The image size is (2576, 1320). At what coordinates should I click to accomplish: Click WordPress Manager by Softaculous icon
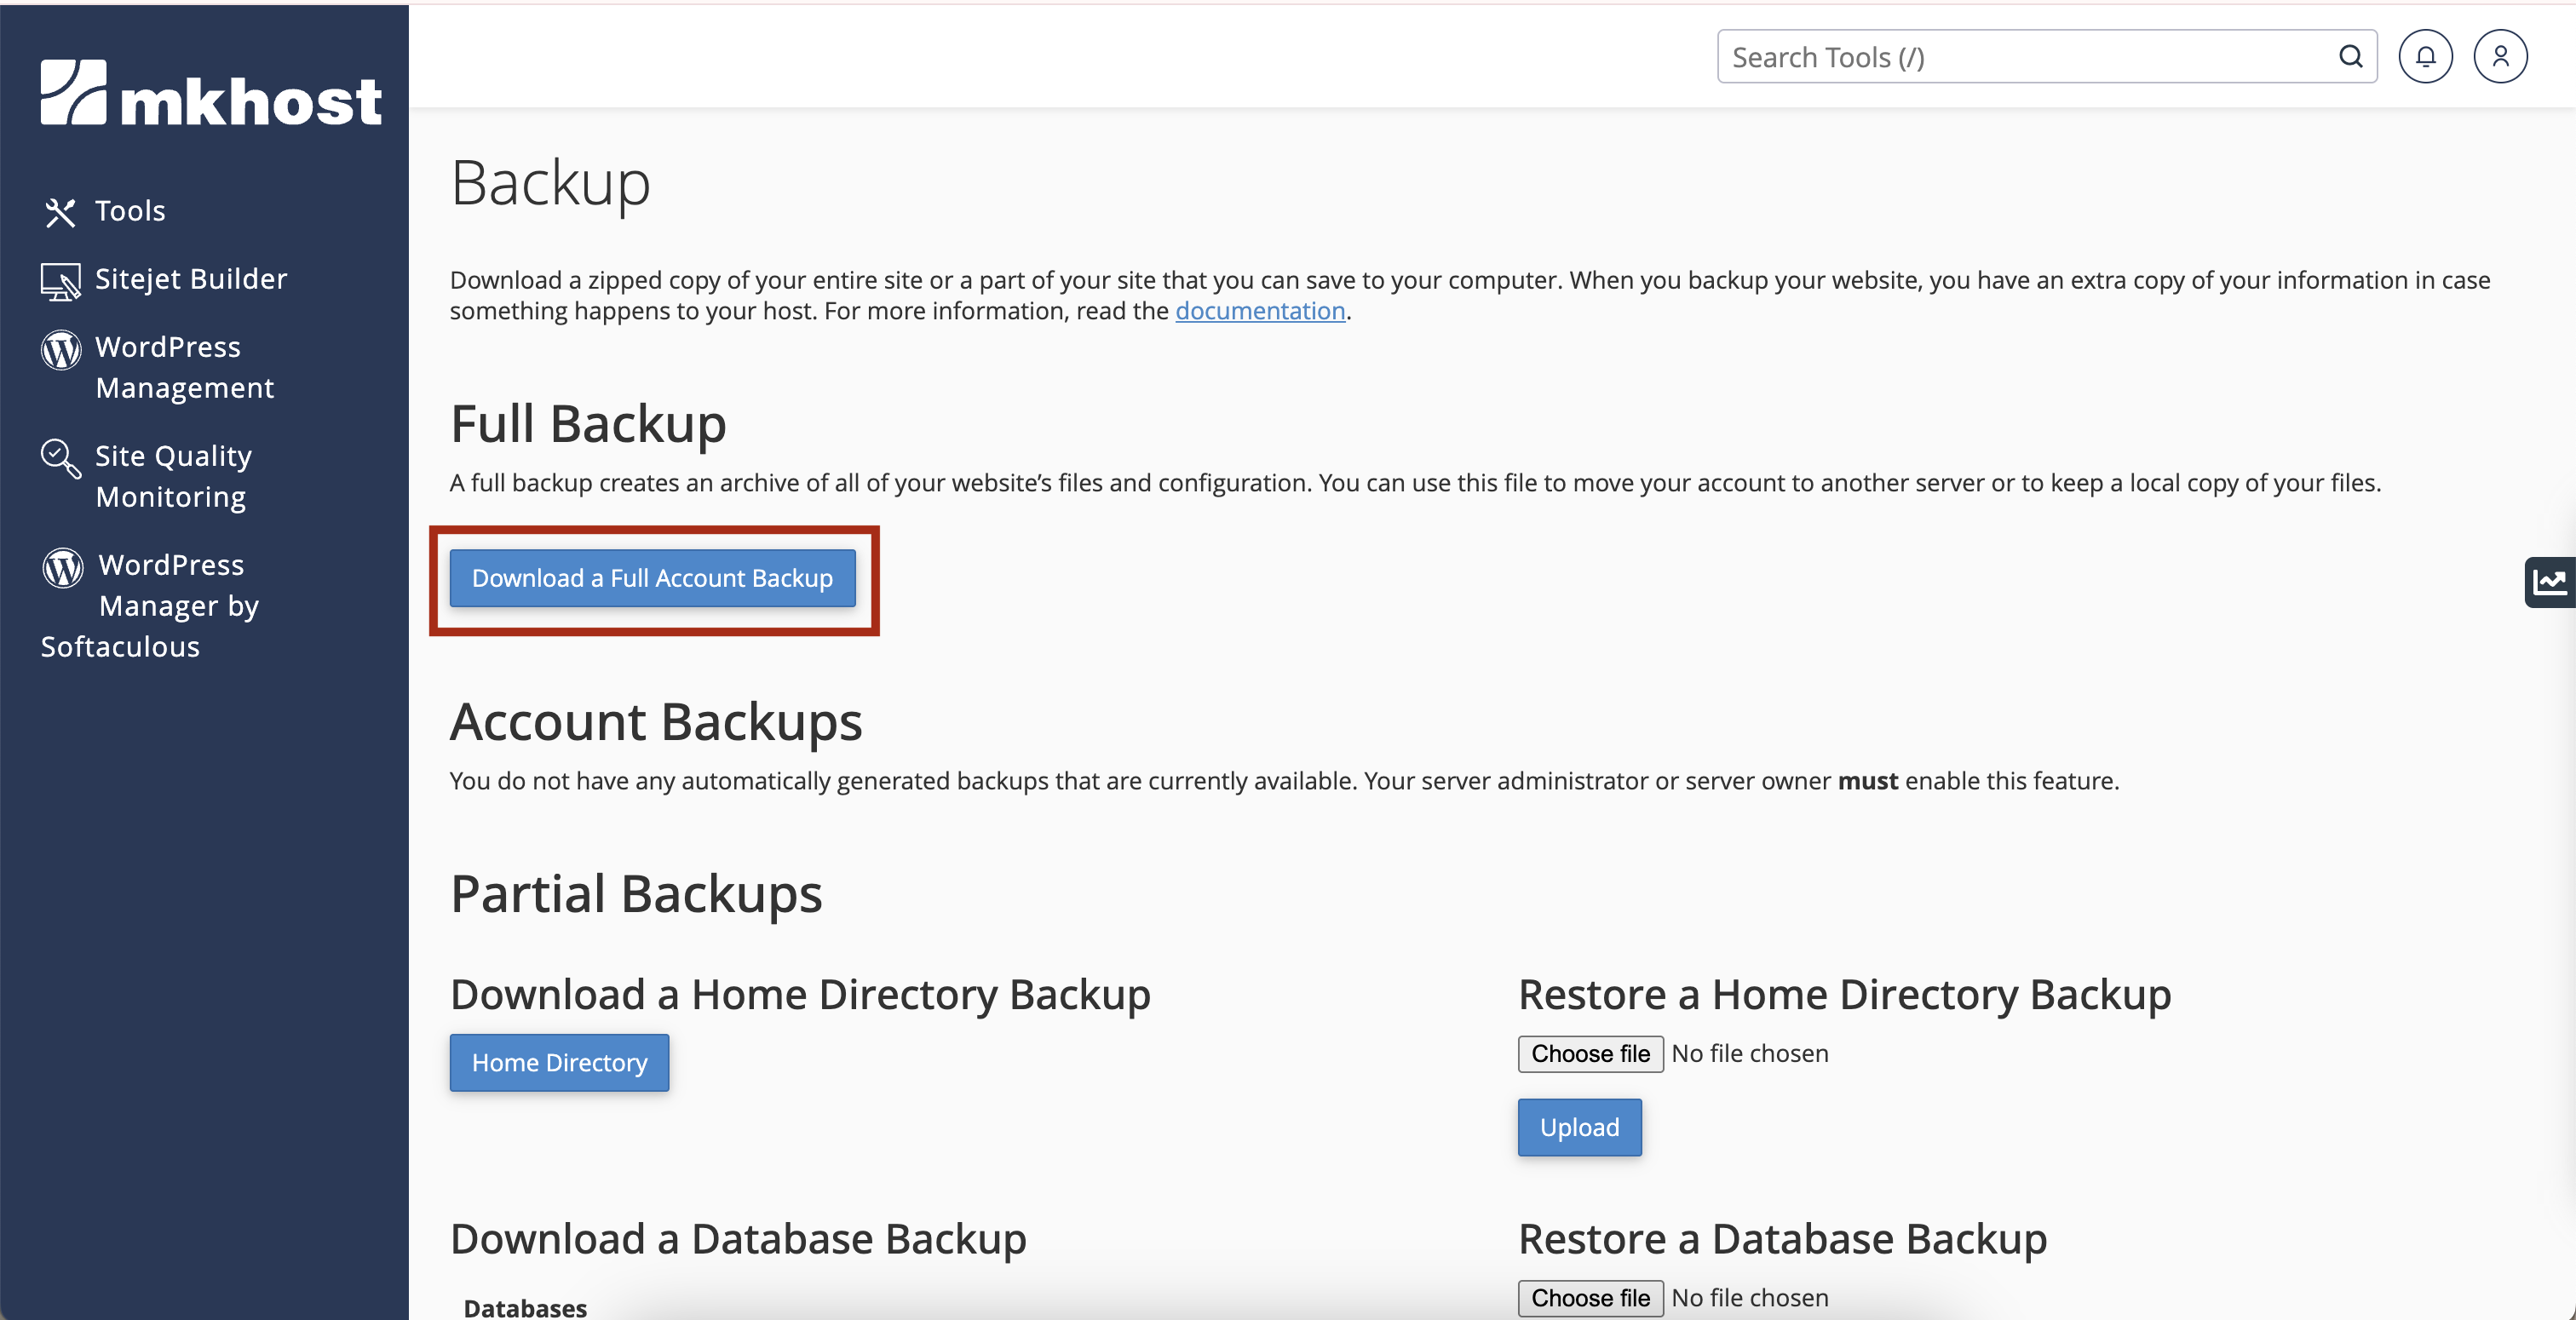(x=62, y=568)
